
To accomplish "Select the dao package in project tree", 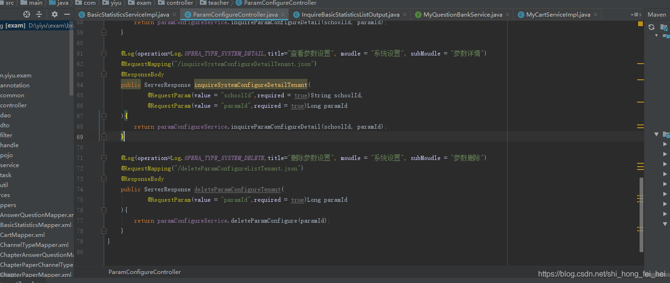I will 6,115.
